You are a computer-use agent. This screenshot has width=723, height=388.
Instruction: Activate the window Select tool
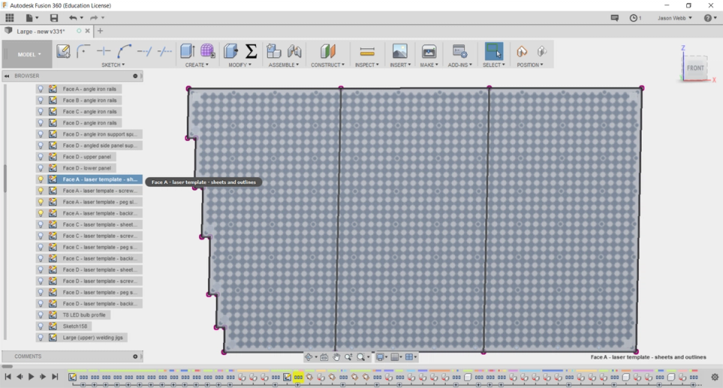click(x=494, y=51)
